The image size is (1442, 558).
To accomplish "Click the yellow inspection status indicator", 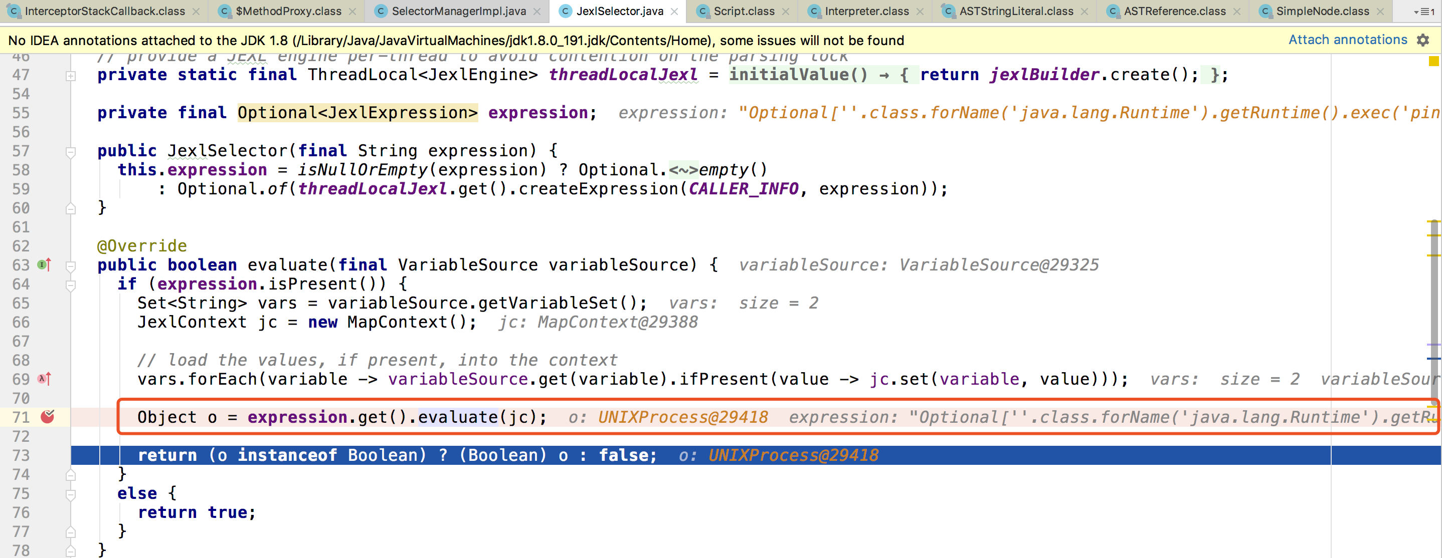I will tap(1433, 61).
